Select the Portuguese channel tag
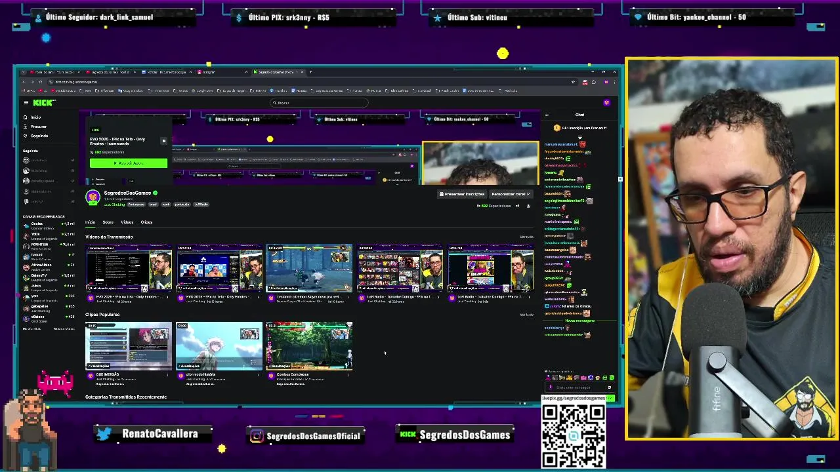 click(136, 205)
